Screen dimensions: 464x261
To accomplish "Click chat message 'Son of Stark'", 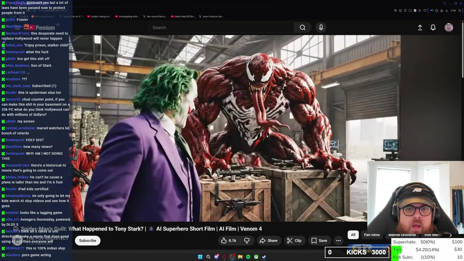I will point(41,66).
